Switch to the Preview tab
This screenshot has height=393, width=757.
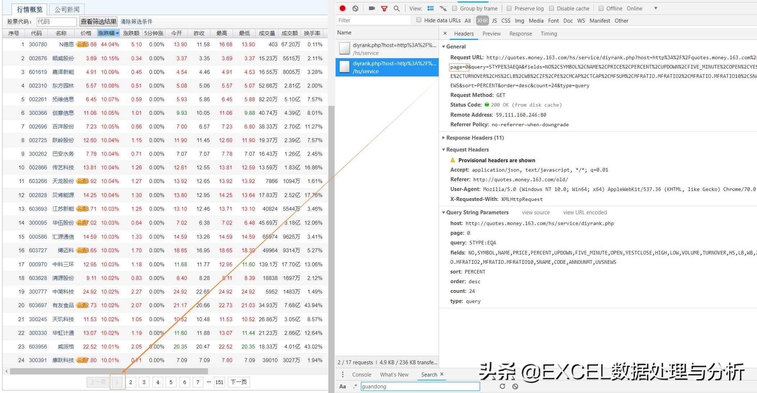point(491,34)
